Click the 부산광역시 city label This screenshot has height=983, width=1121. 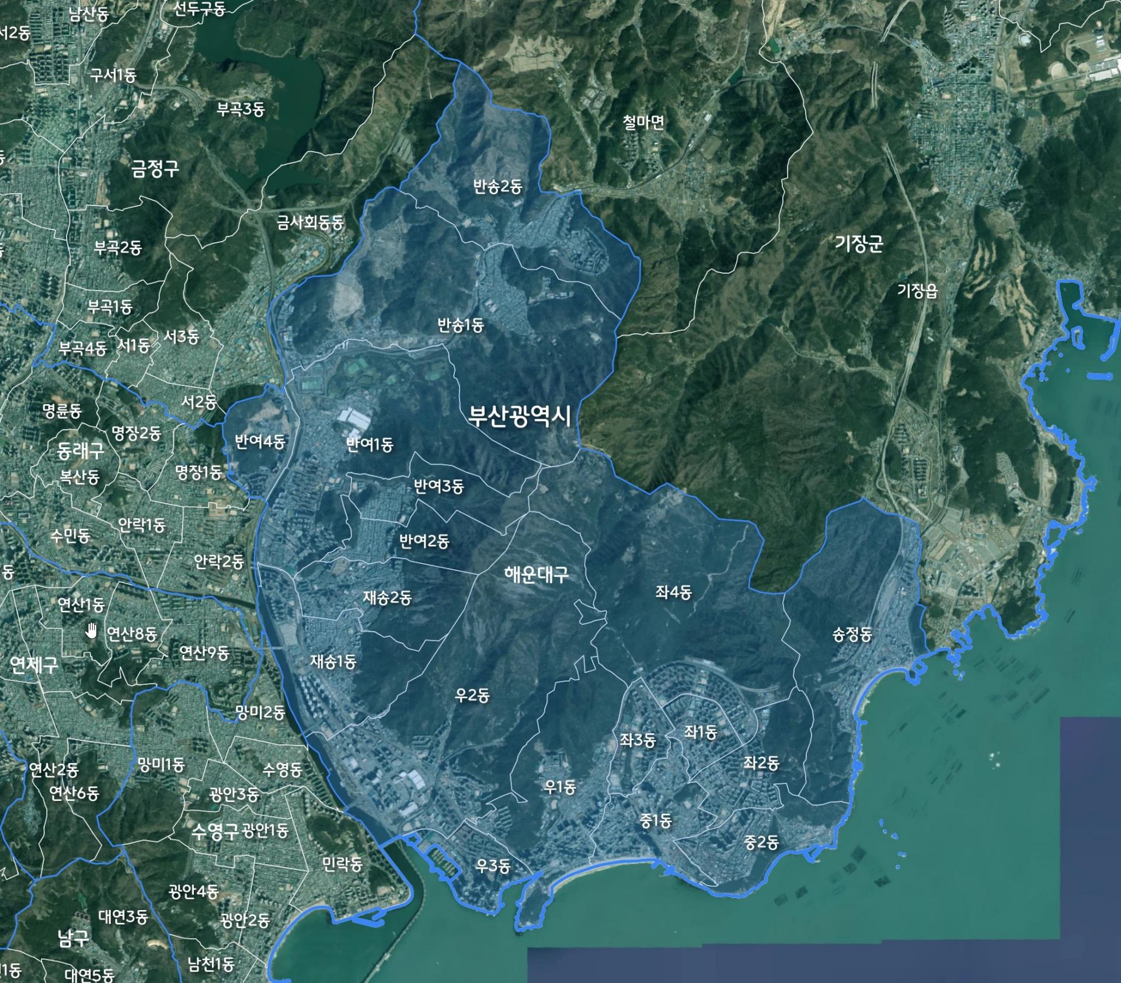pos(519,416)
